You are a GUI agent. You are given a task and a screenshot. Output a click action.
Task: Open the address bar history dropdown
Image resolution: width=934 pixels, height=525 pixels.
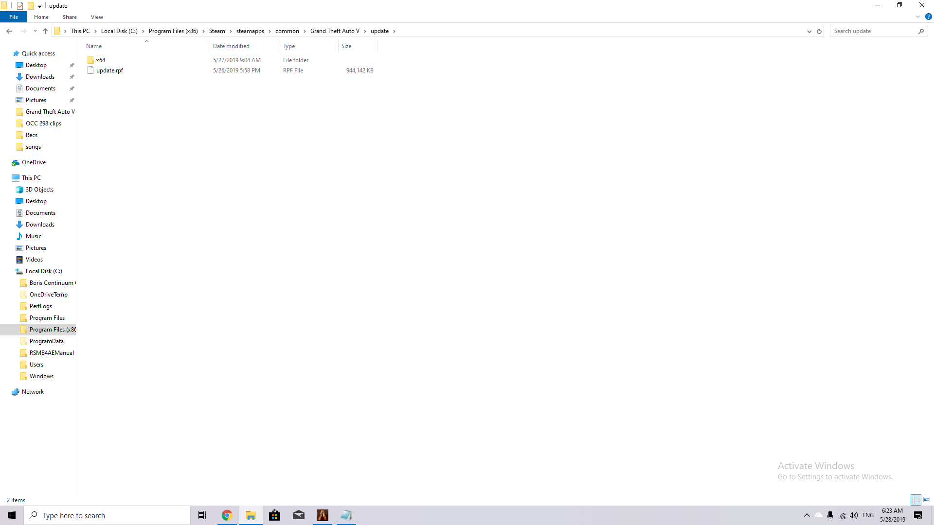click(x=809, y=31)
